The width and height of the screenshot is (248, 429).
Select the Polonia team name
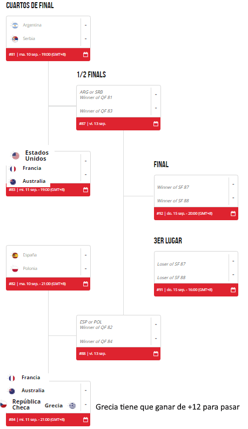[x=30, y=268]
